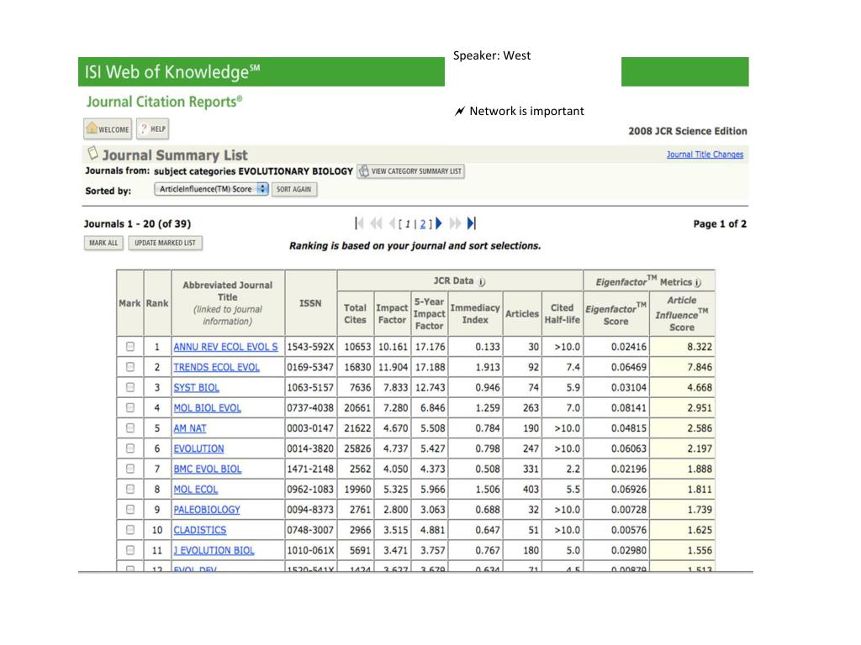Open the EVOLUTION journal link
The width and height of the screenshot is (861, 645).
198,448
